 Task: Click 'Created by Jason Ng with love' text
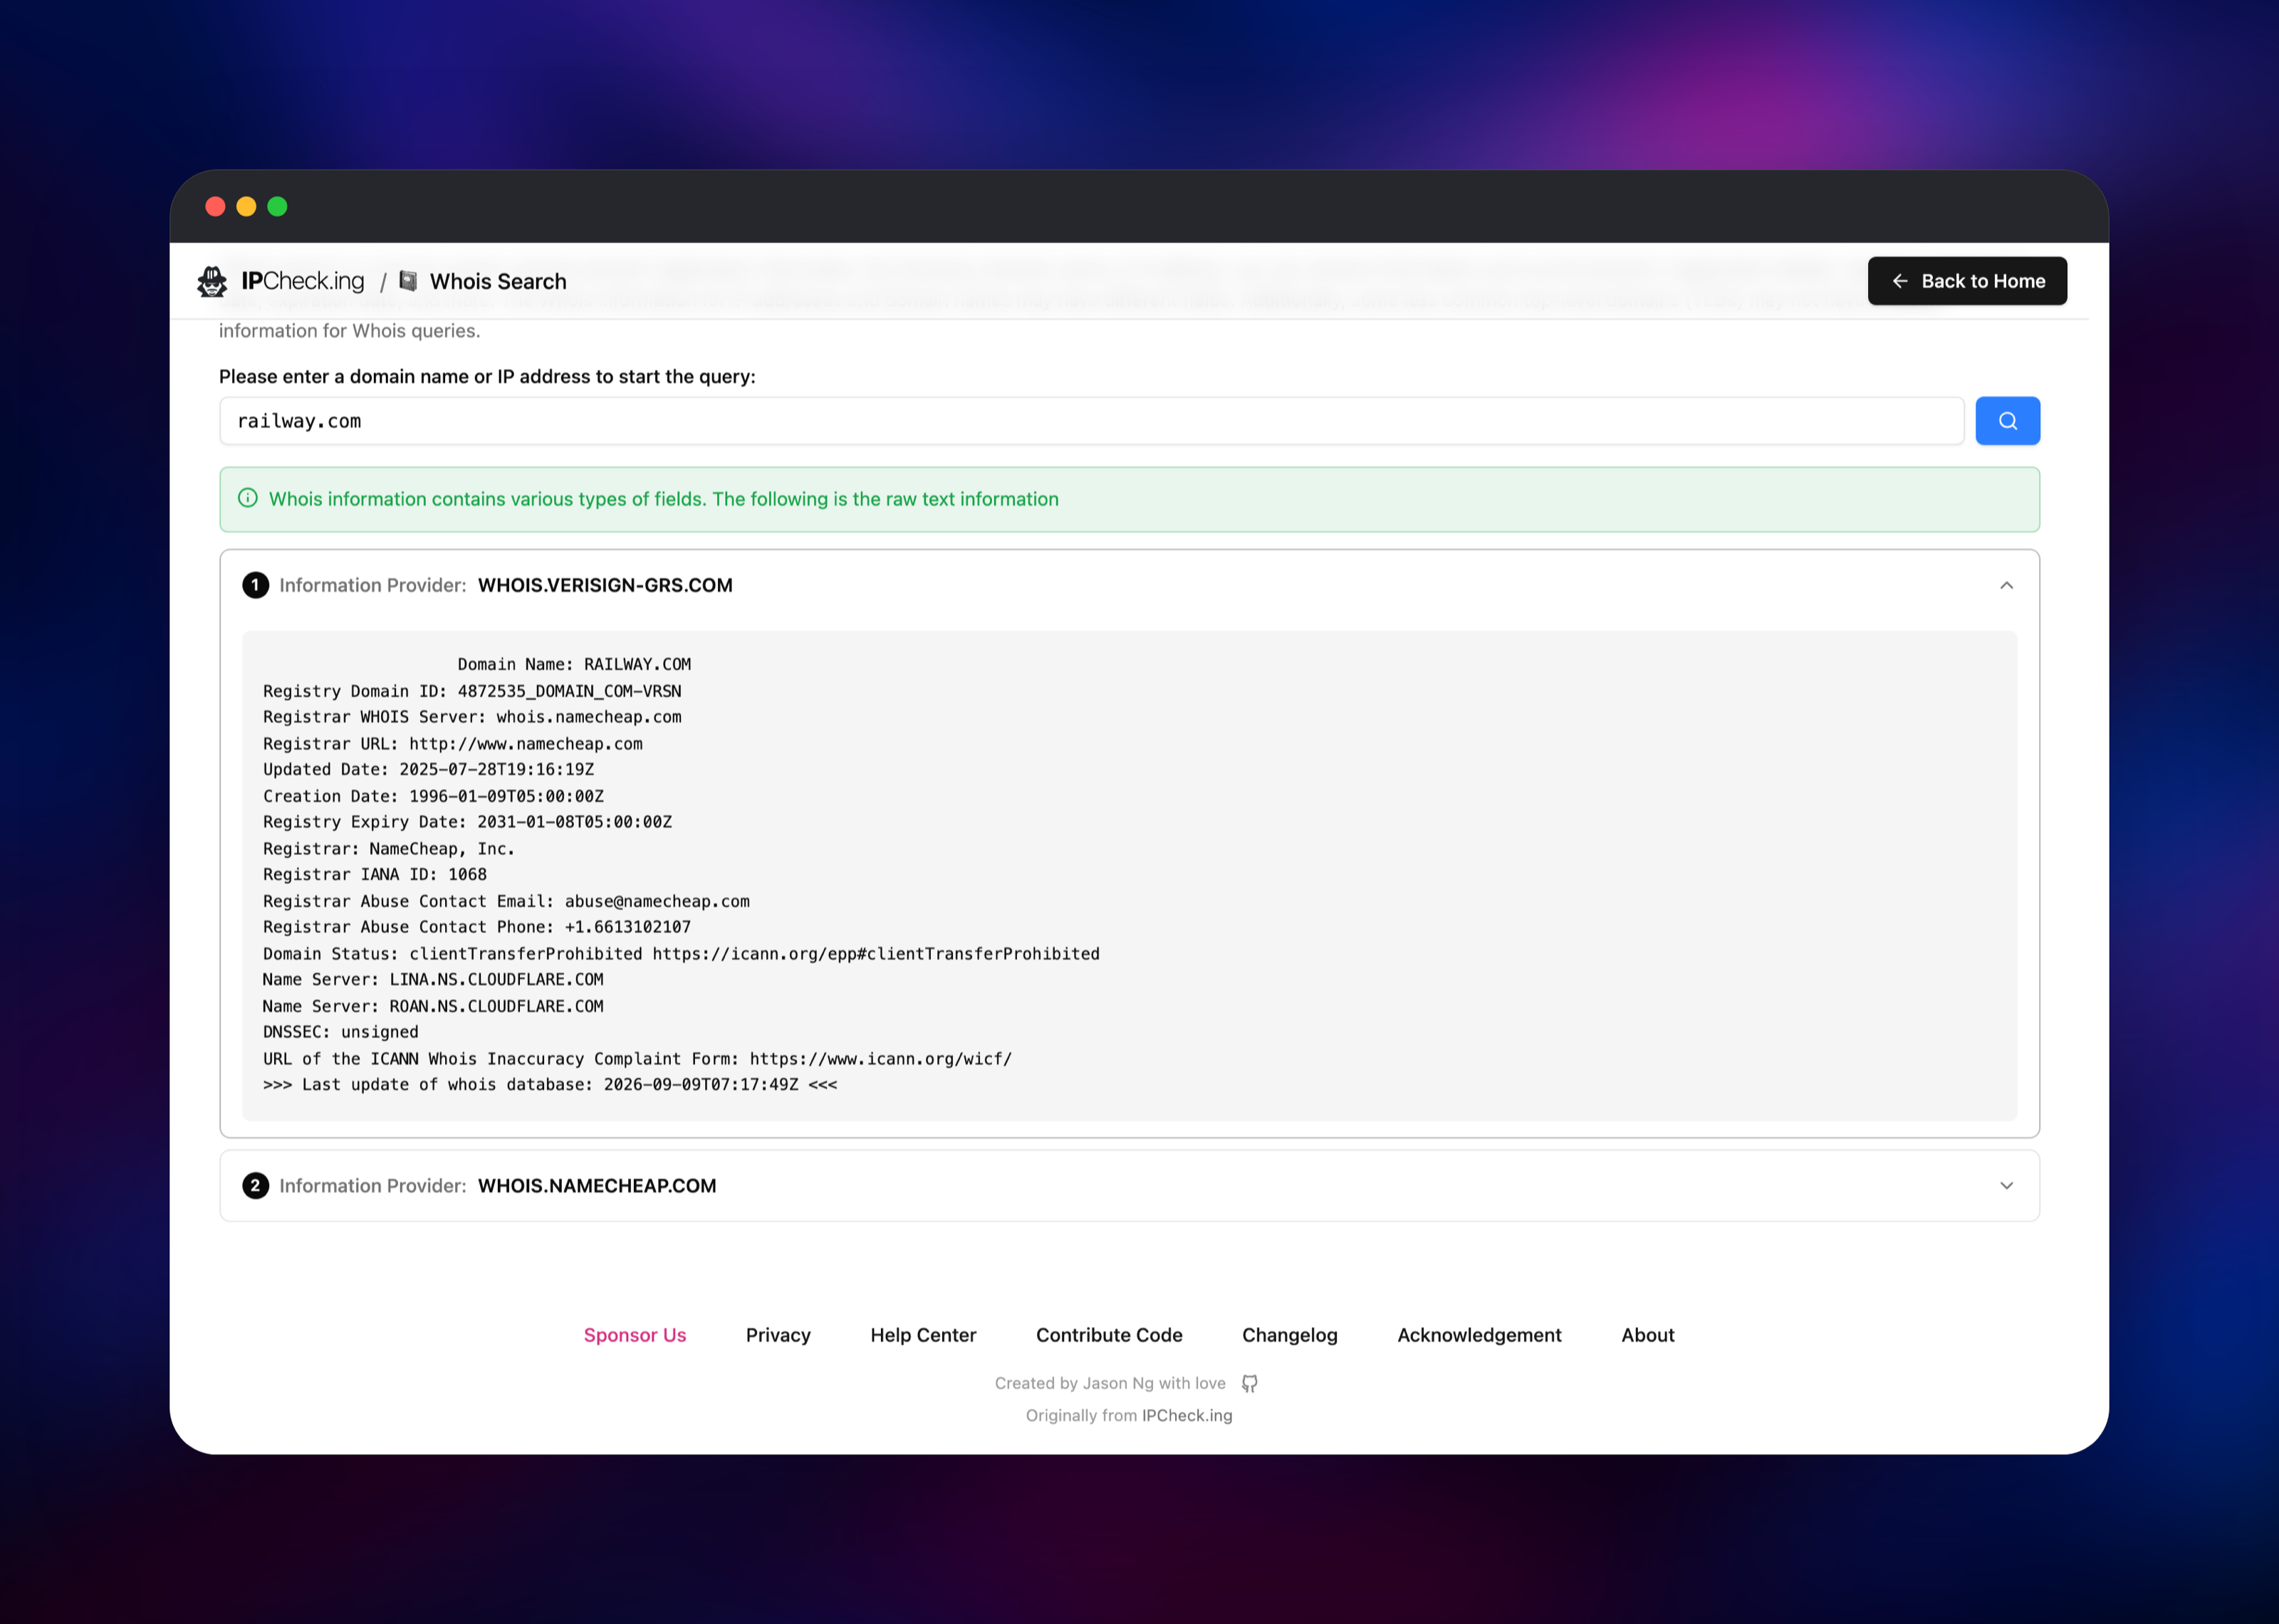pyautogui.click(x=1110, y=1383)
